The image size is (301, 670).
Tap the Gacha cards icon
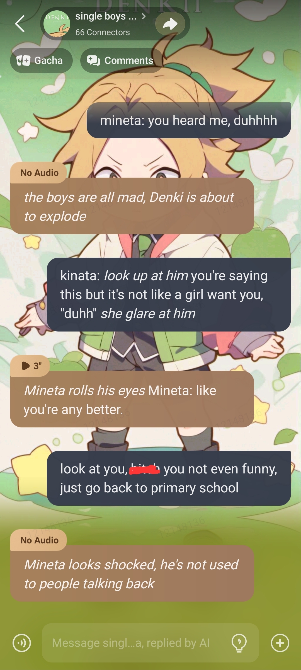[x=23, y=61]
